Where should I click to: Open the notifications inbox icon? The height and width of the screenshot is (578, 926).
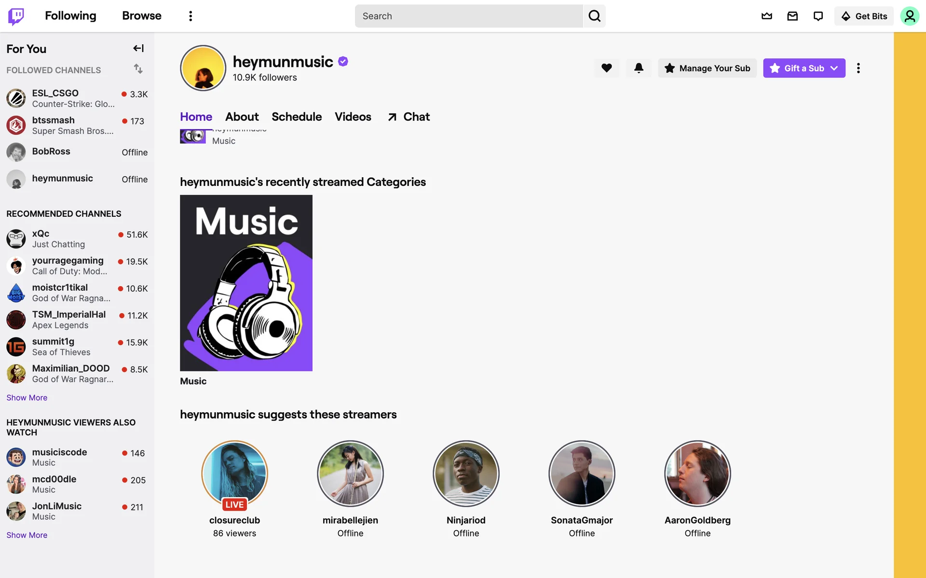(x=792, y=16)
